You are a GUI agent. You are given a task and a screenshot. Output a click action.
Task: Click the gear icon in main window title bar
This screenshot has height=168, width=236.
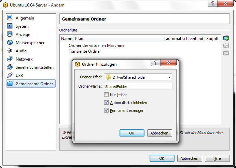point(5,5)
